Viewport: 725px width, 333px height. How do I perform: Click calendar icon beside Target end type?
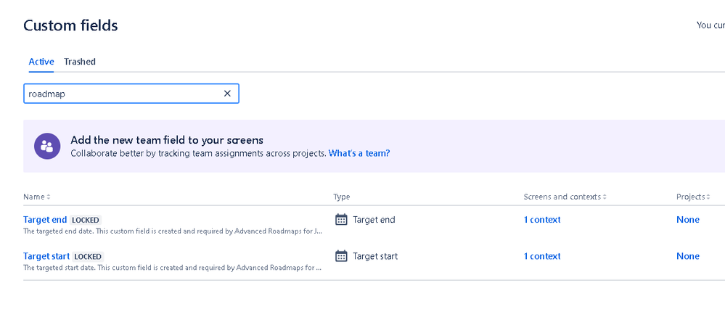[341, 220]
